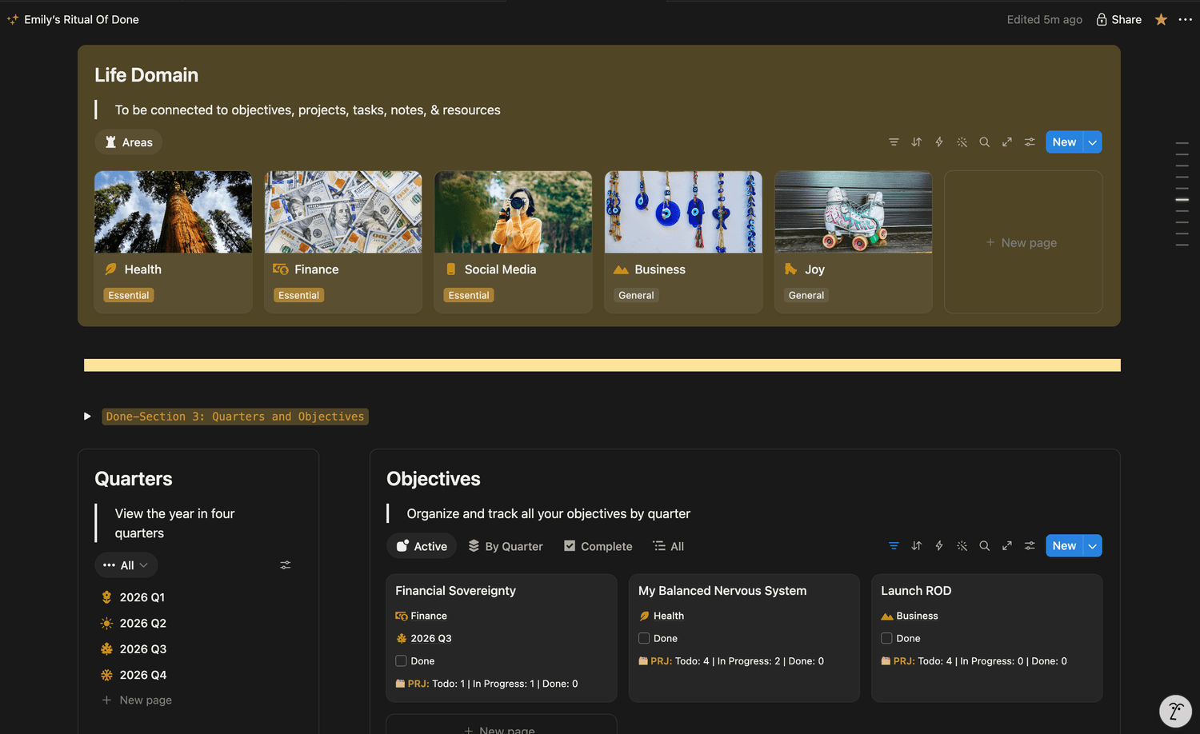Tick the Done checkbox for Launch ROD
The height and width of the screenshot is (734, 1200).
pyautogui.click(x=886, y=638)
